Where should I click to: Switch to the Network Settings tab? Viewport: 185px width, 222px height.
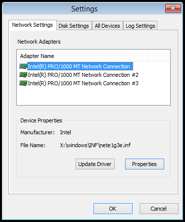click(x=33, y=25)
